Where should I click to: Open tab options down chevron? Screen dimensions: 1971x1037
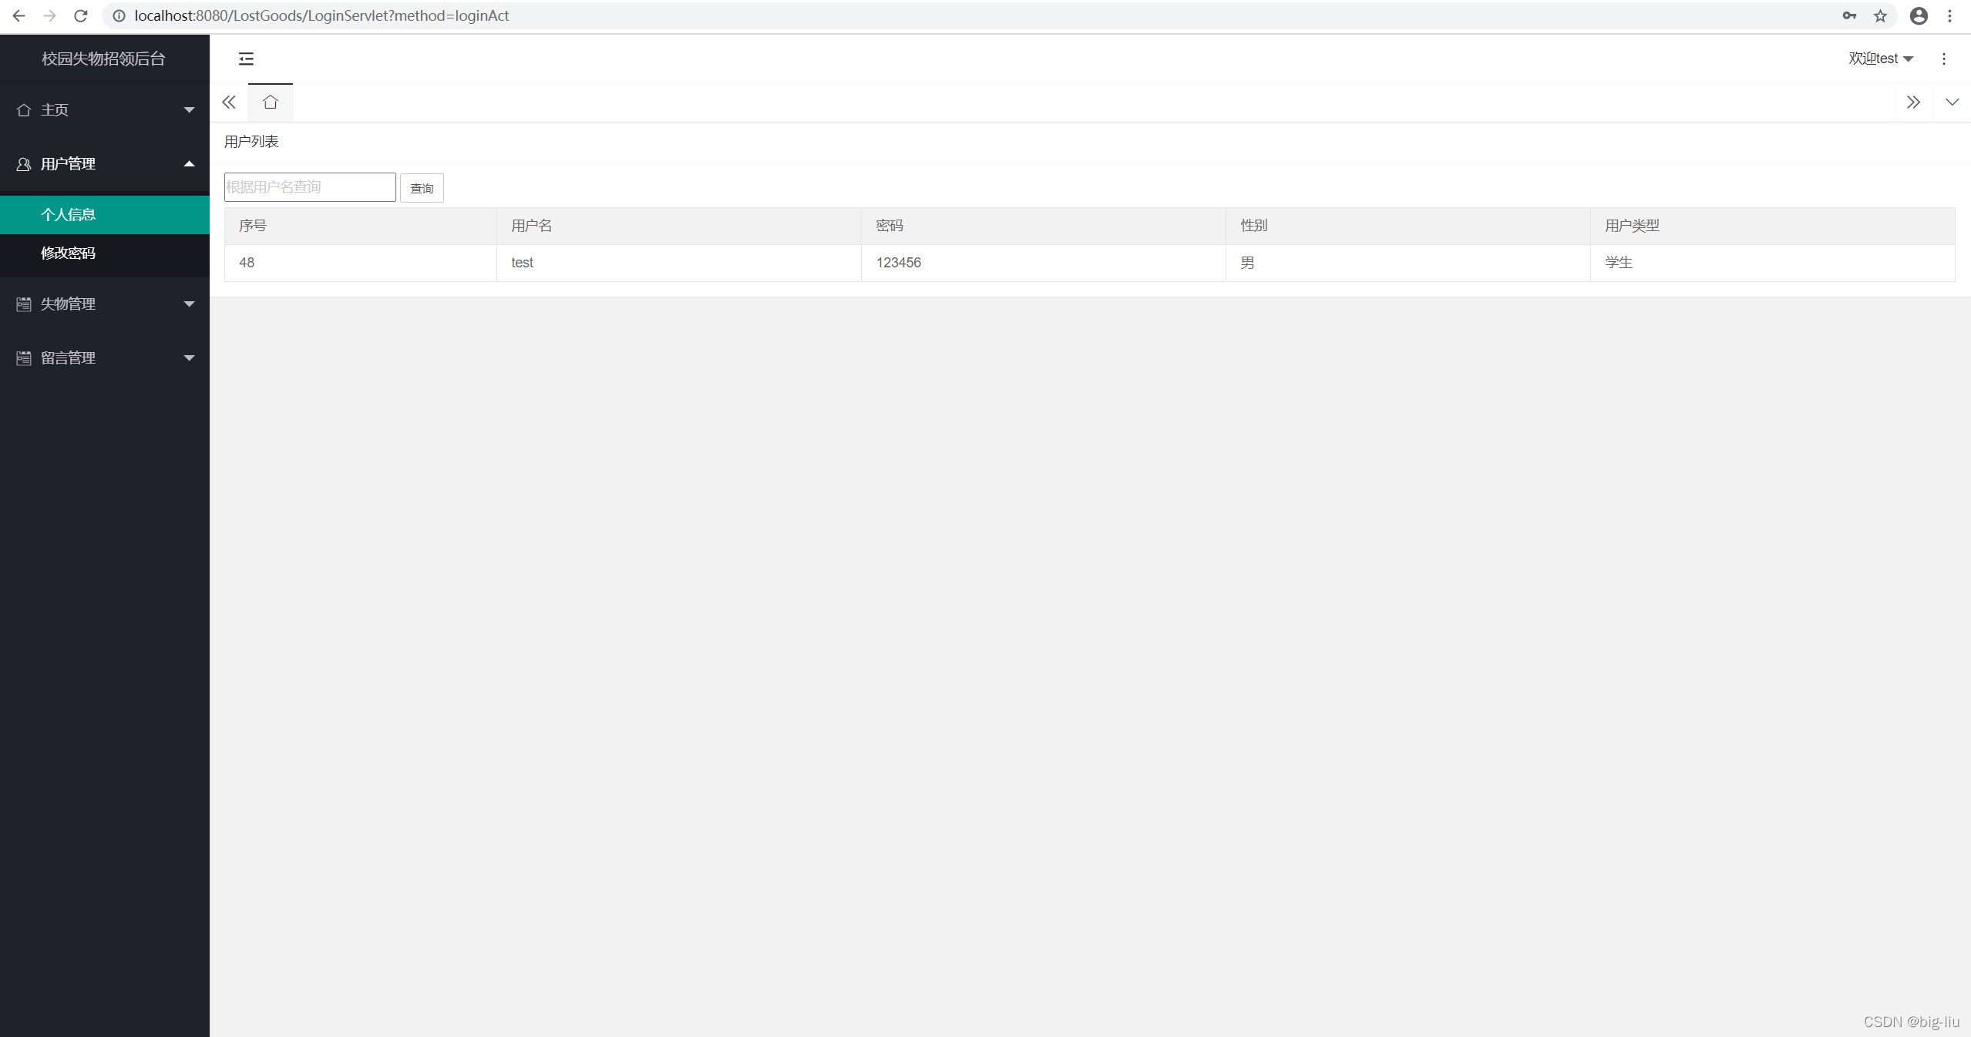point(1952,102)
